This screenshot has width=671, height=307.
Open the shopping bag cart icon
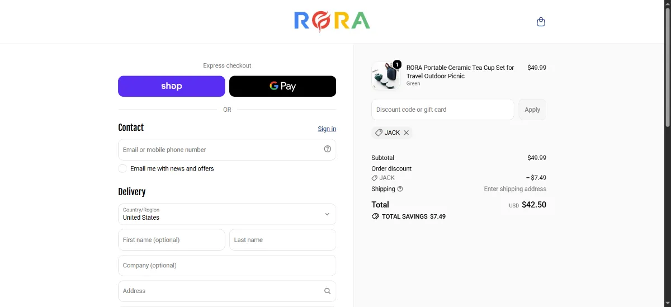pos(541,22)
